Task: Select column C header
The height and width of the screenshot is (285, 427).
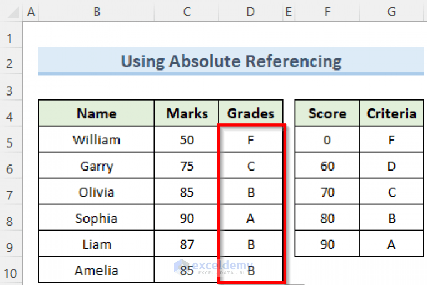Action: (x=186, y=12)
